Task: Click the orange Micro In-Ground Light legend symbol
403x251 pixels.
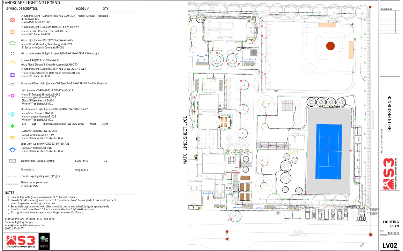Action: [x=13, y=32]
